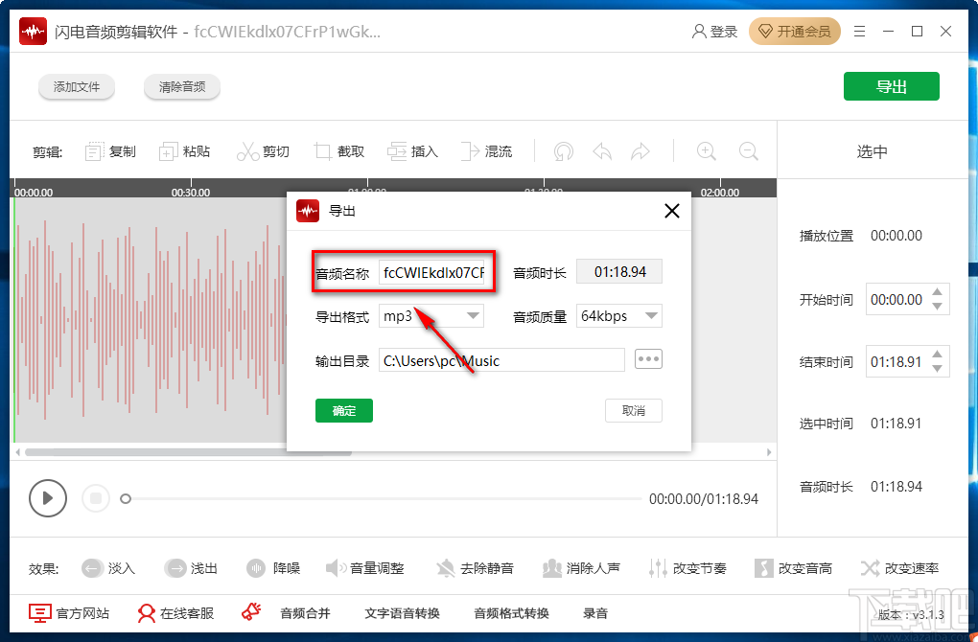This screenshot has height=642, width=978.
Task: Browse output folder with the ellipsis button
Action: (x=648, y=359)
